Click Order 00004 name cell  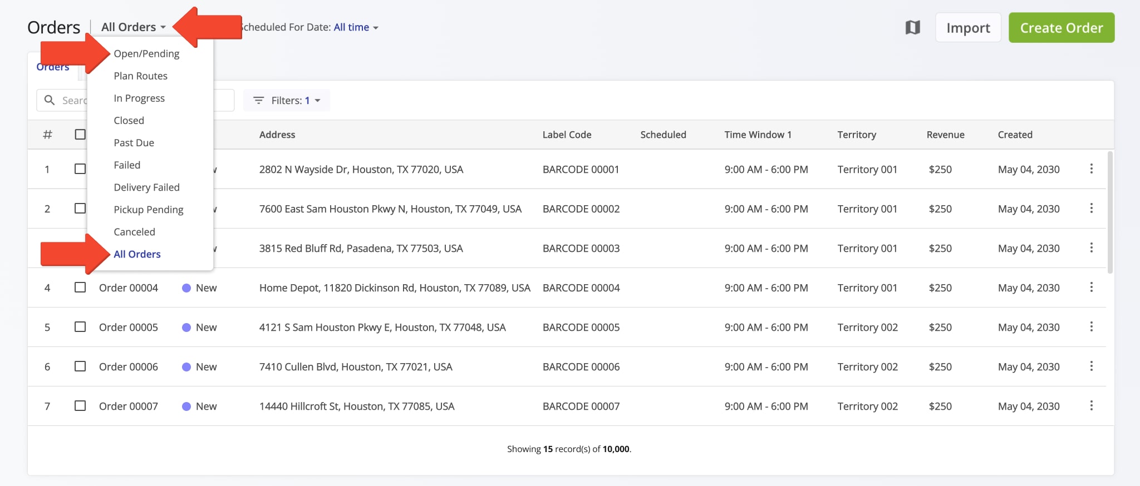[x=129, y=287]
